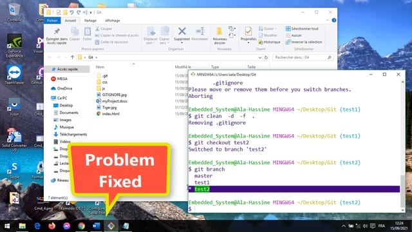Select Ce PC in navigation pane
This screenshot has width=412, height=232.
pyautogui.click(x=59, y=98)
